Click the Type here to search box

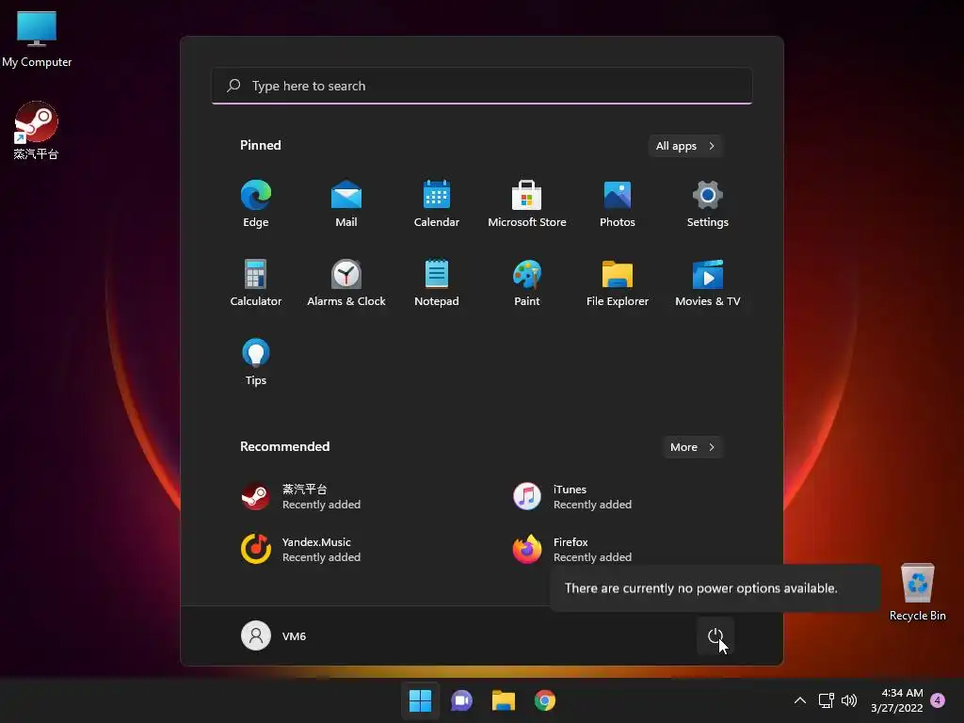pos(482,86)
